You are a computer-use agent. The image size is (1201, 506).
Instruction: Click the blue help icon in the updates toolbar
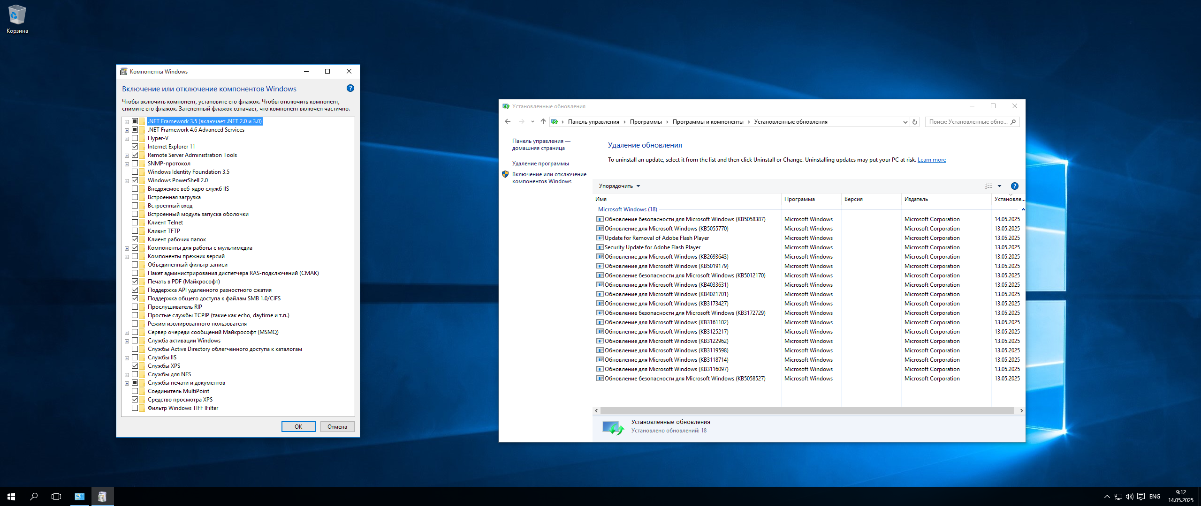click(1014, 186)
